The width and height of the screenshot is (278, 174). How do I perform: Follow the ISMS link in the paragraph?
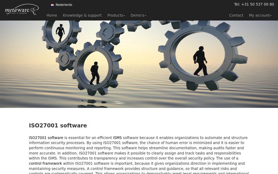117,138
